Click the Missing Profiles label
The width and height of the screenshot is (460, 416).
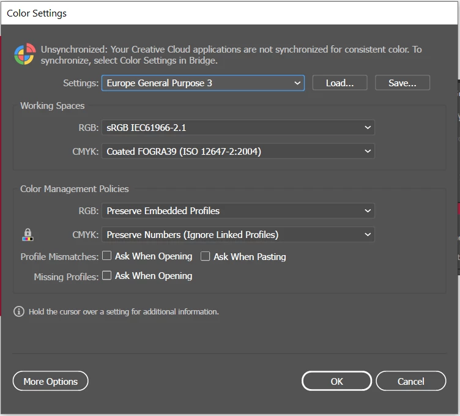[x=66, y=277]
